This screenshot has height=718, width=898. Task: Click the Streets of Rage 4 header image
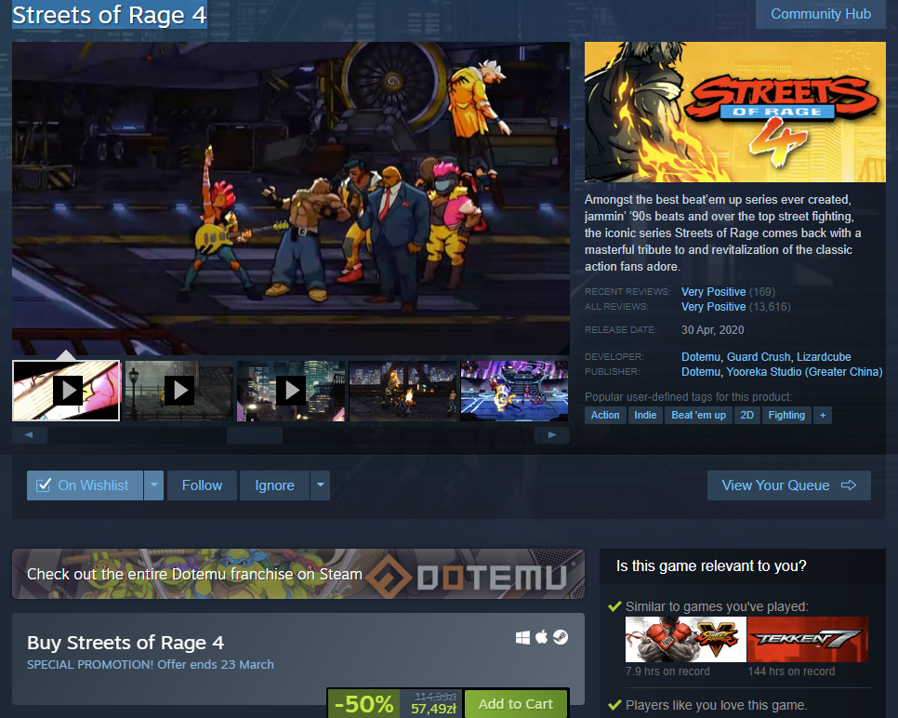point(734,112)
